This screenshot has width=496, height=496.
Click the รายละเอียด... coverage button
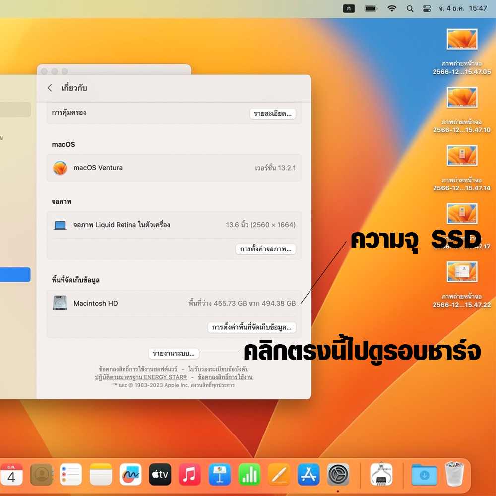point(272,114)
